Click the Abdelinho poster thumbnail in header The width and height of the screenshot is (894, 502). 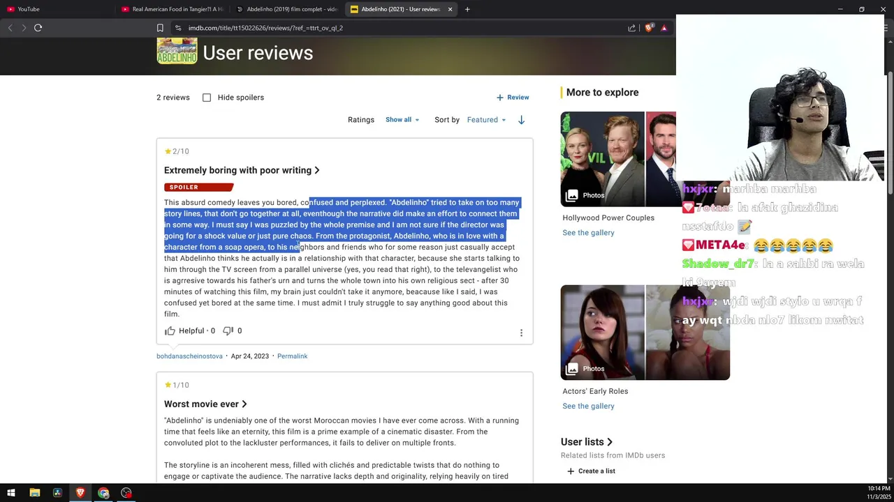177,52
